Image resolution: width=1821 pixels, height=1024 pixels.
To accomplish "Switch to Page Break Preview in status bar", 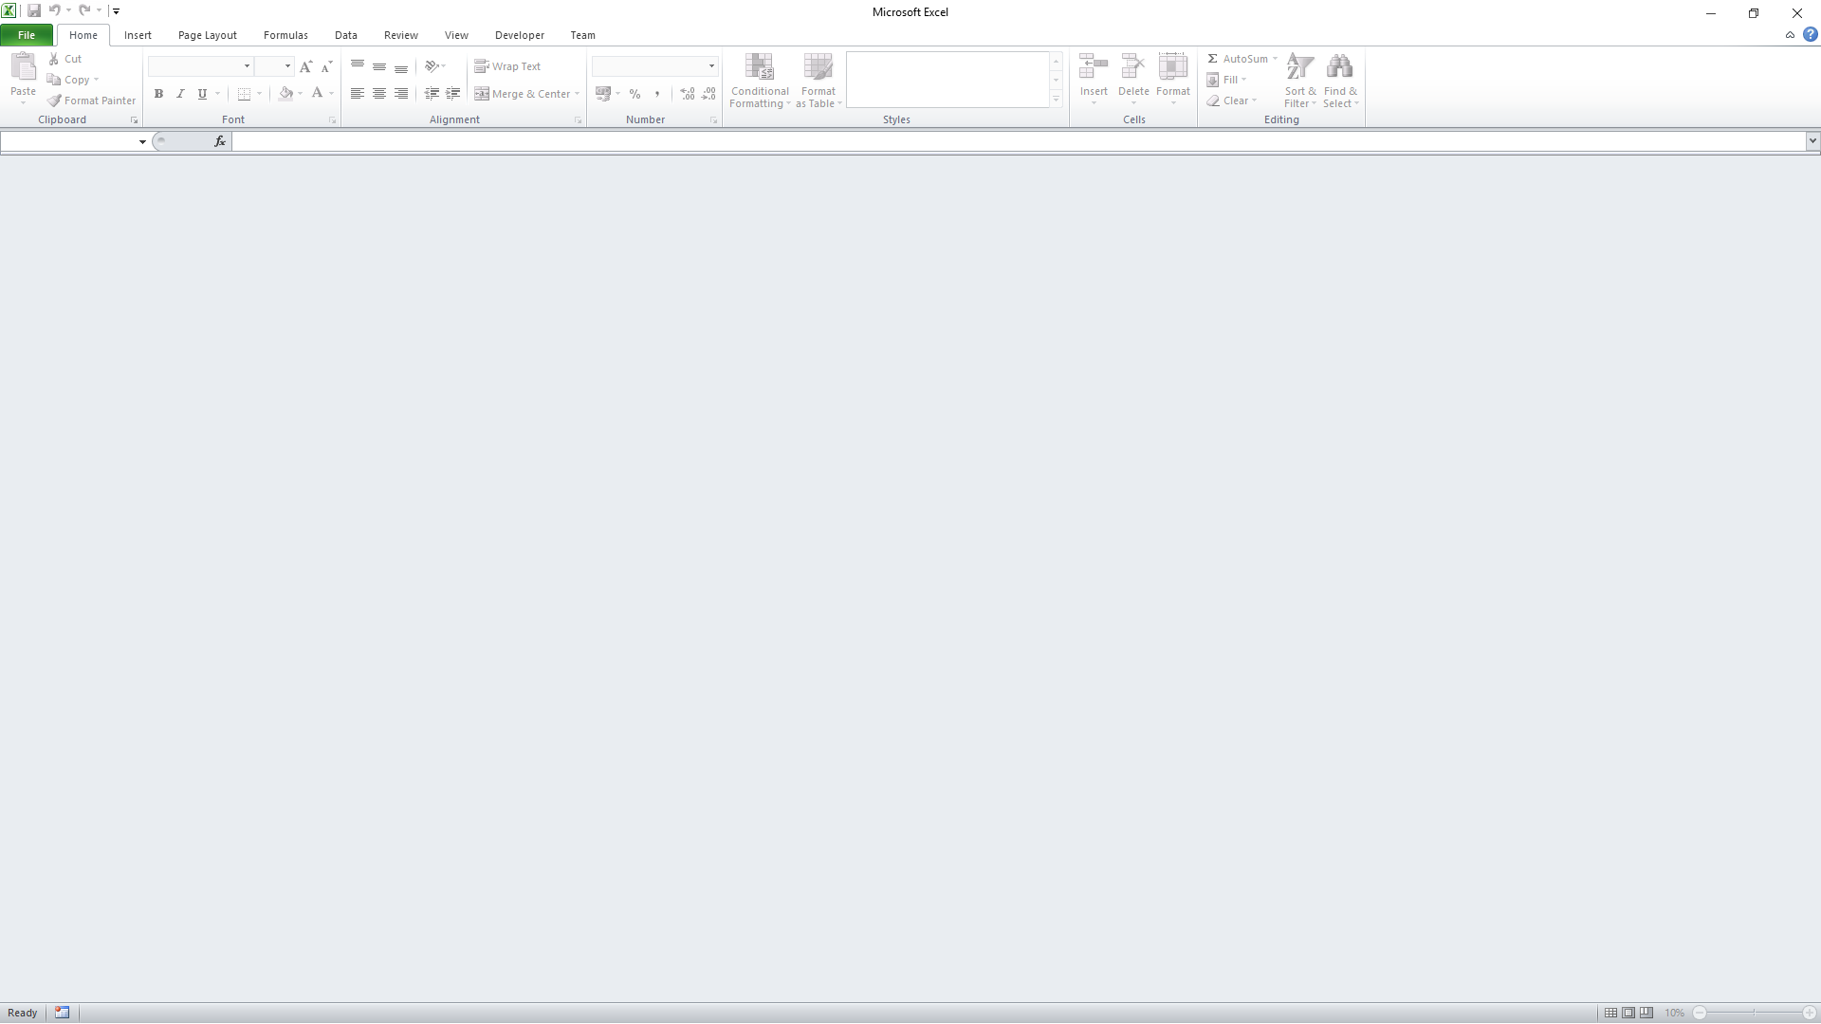I will coord(1646,1013).
